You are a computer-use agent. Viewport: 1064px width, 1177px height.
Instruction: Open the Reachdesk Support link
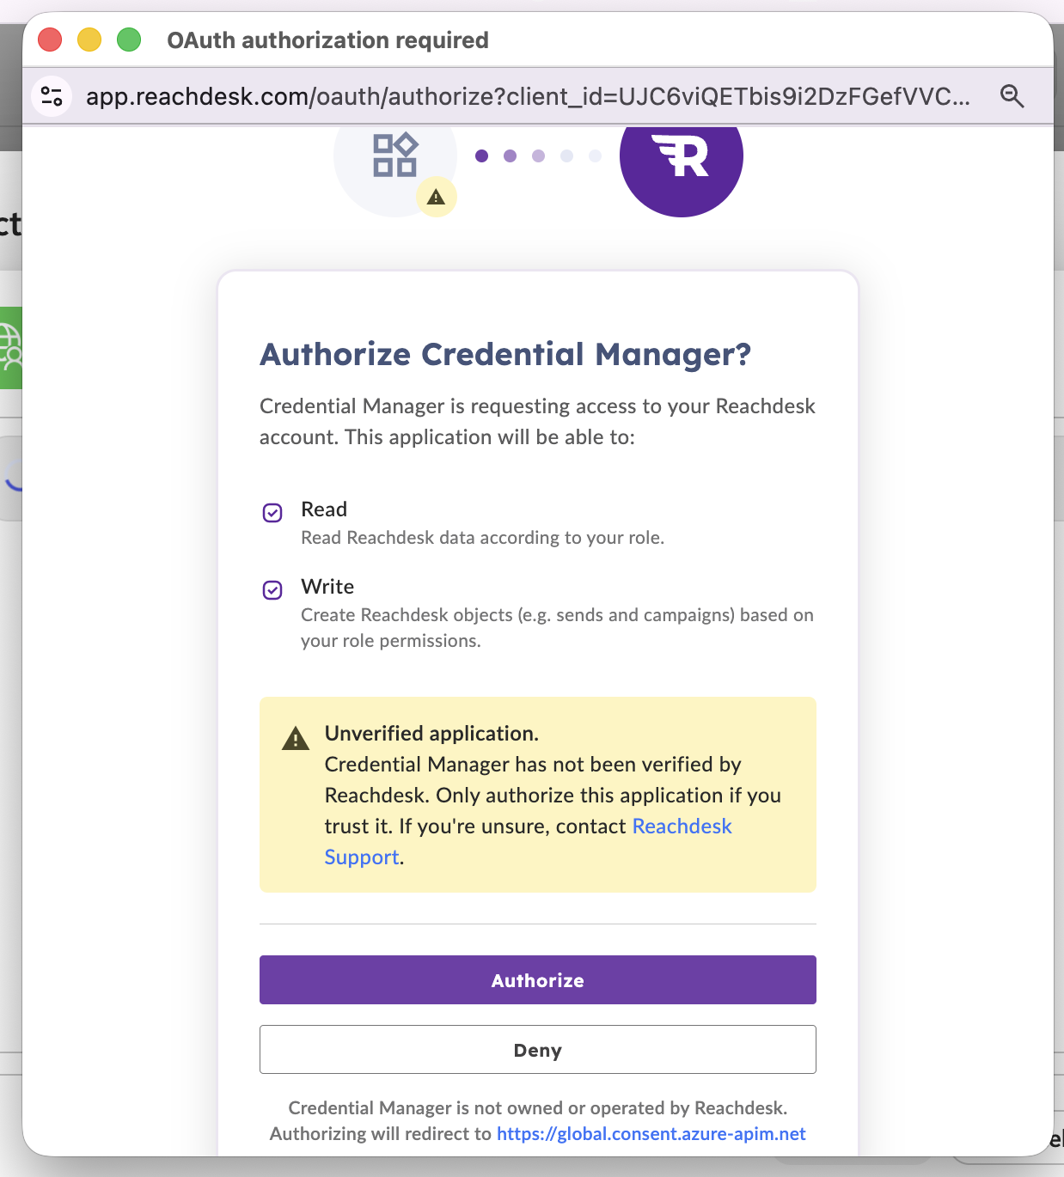pos(528,841)
